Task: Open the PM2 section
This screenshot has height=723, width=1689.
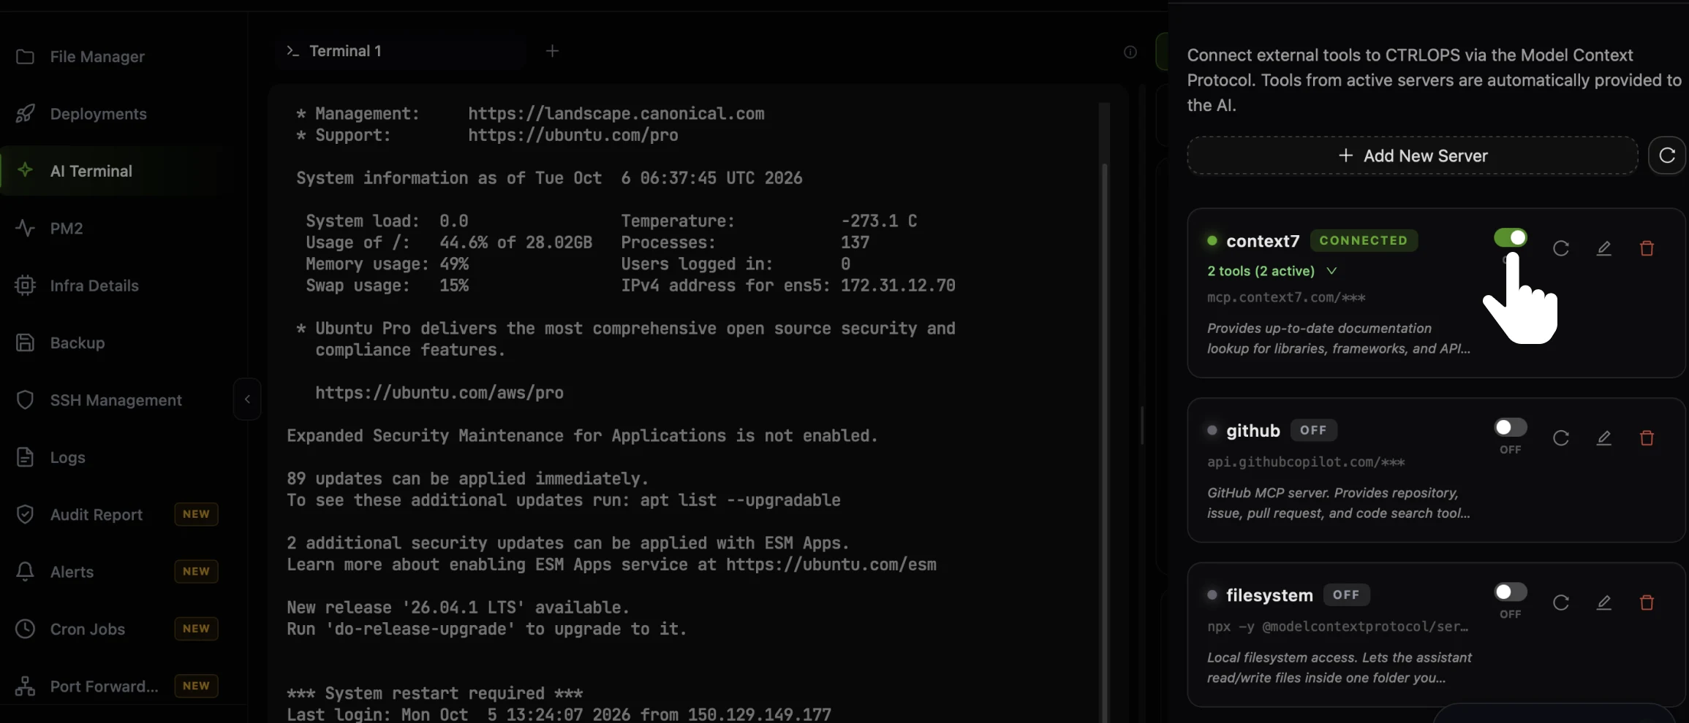Action: coord(67,229)
